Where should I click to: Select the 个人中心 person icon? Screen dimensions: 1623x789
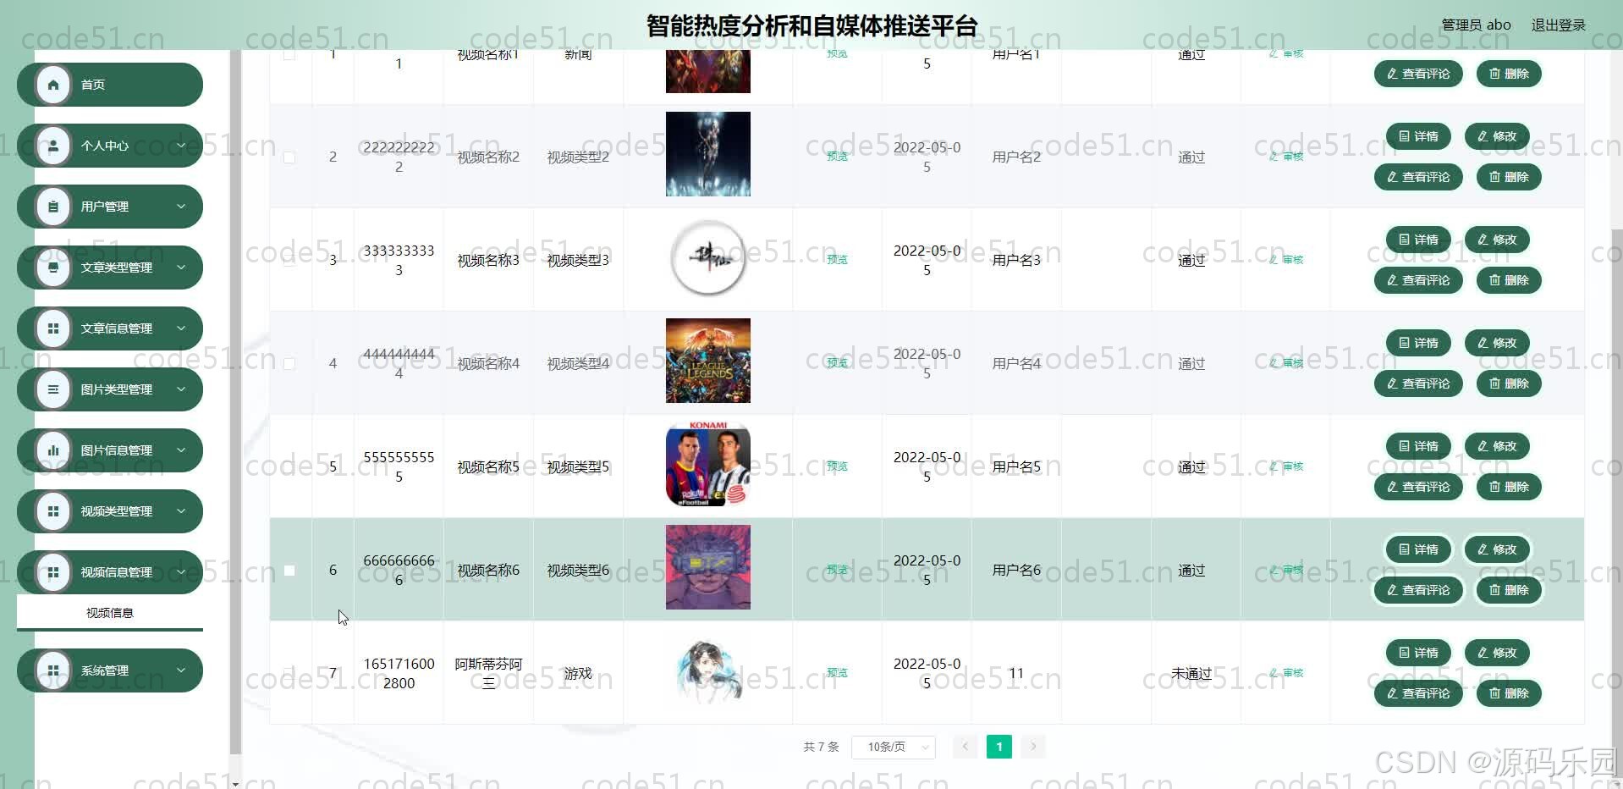tap(53, 145)
